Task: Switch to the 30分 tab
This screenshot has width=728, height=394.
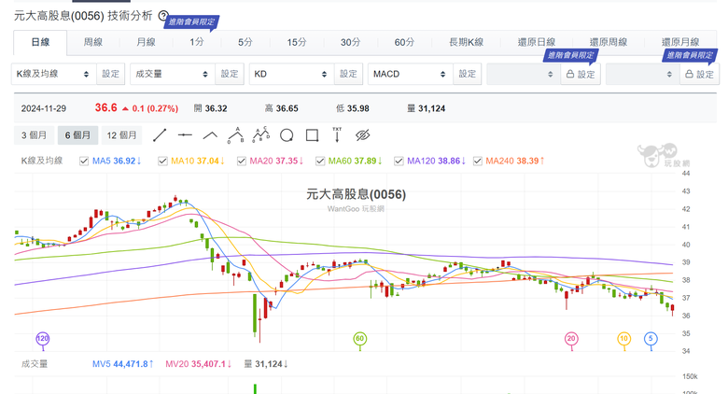Action: point(351,42)
